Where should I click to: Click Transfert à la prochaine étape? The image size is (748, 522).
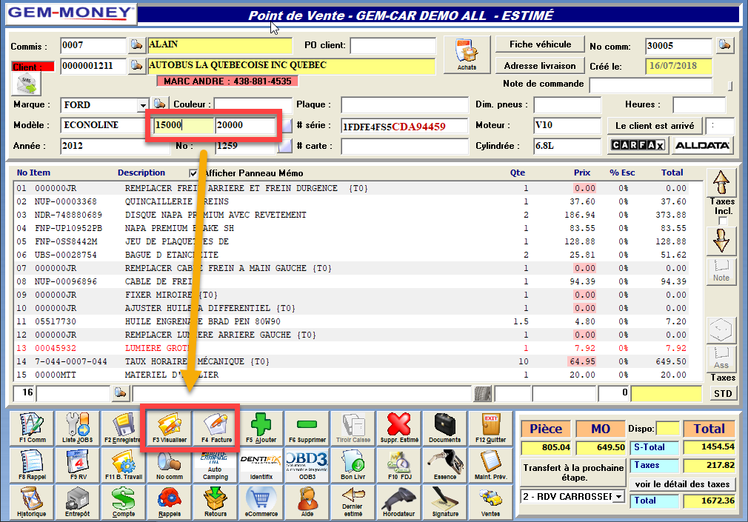click(573, 472)
